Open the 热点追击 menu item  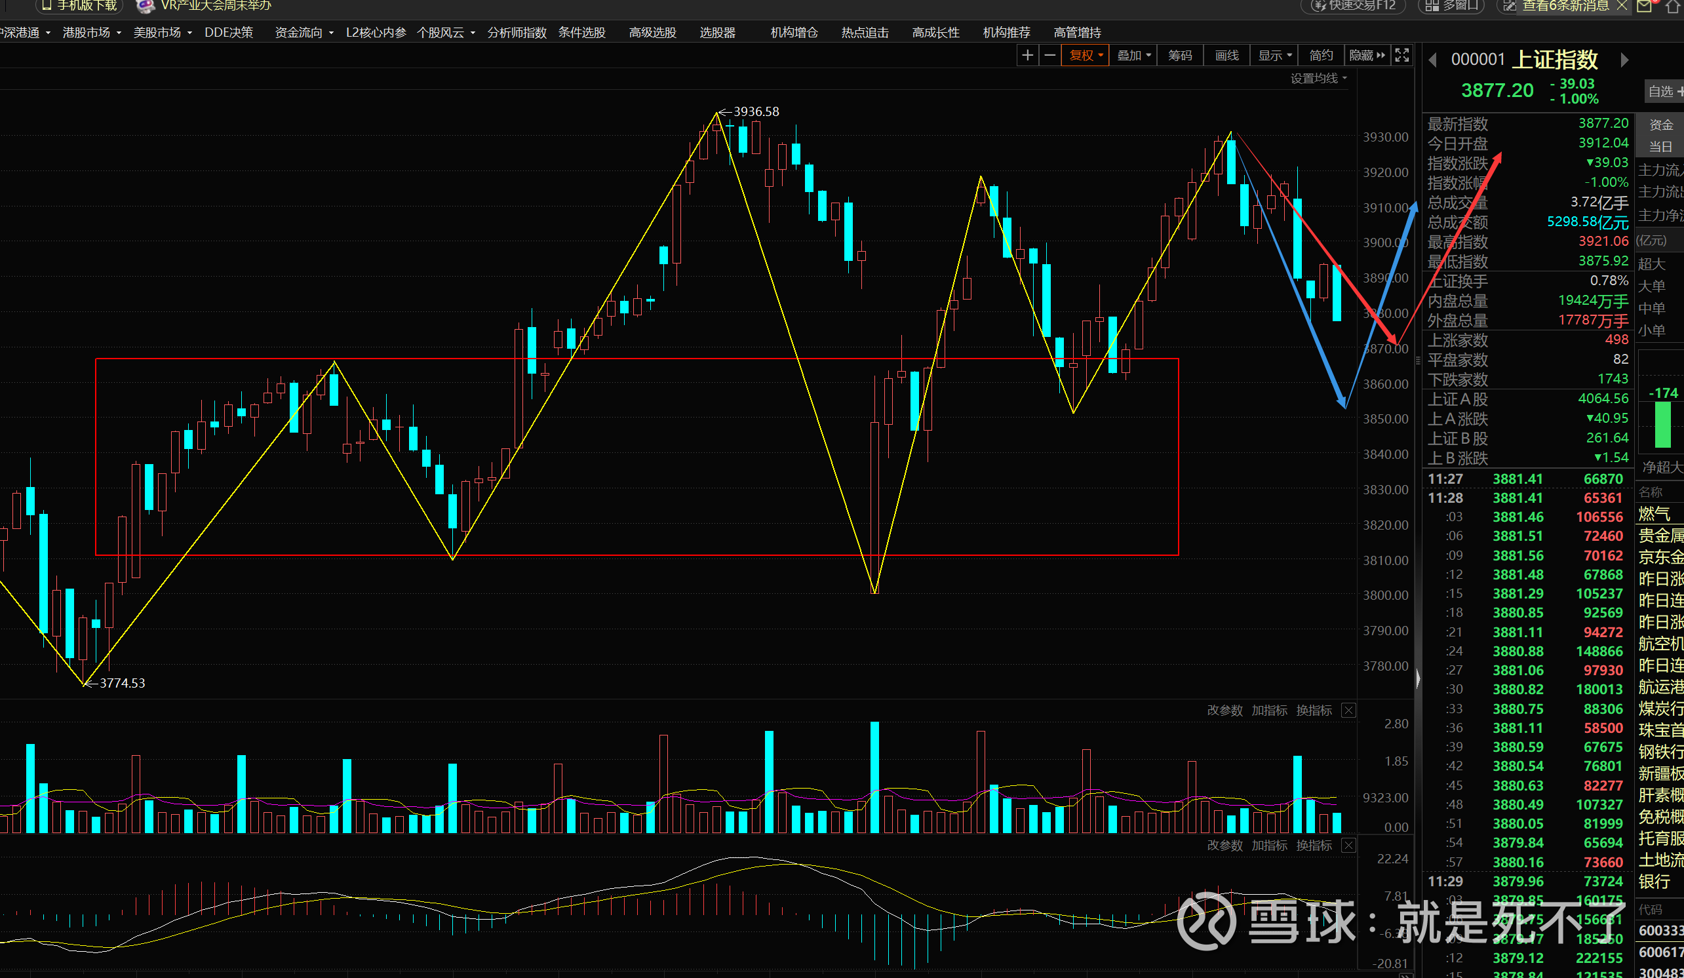pyautogui.click(x=865, y=33)
